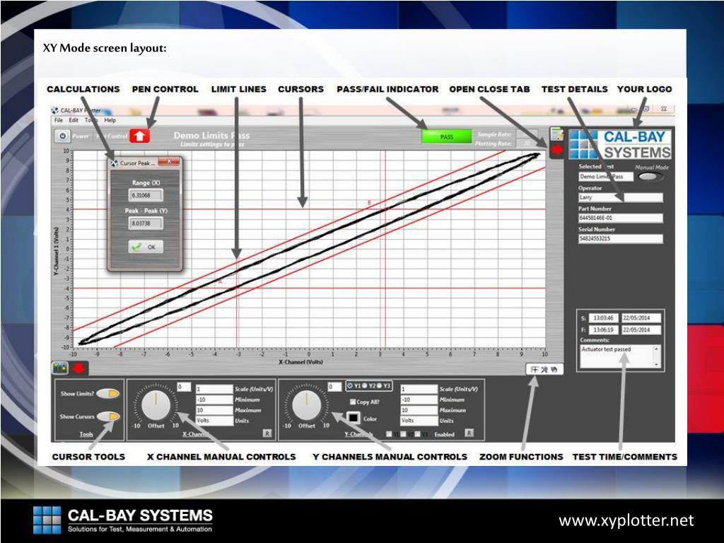Click the X-Channel Maximum field
The image size is (724, 543).
pyautogui.click(x=214, y=410)
